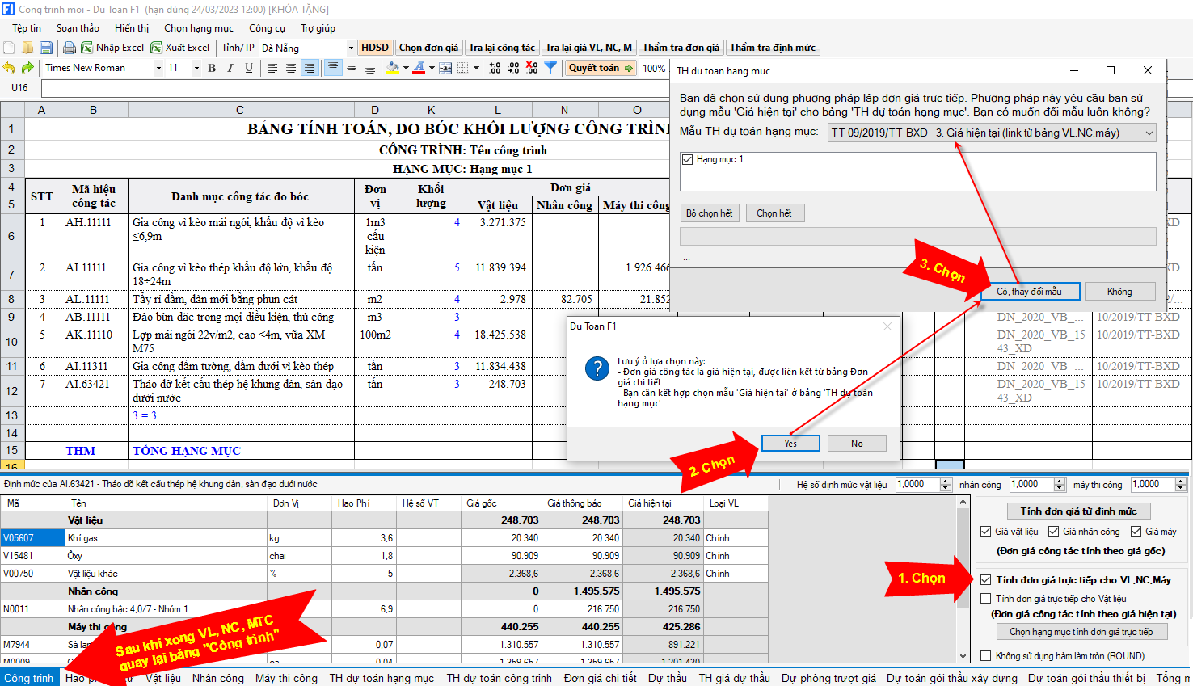Open the Mẫu TH dự toán hạng mục dropdown
The height and width of the screenshot is (686, 1193).
[x=992, y=133]
